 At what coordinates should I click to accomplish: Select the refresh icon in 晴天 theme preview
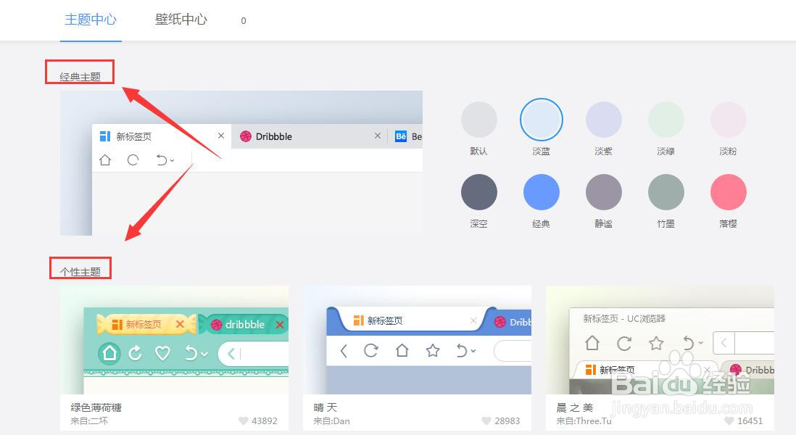click(371, 350)
